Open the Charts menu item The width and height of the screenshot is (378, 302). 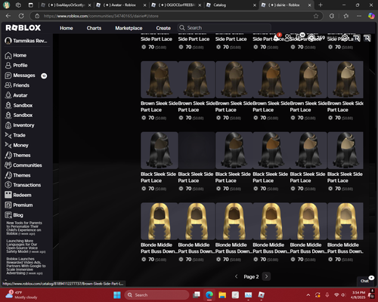pyautogui.click(x=94, y=28)
